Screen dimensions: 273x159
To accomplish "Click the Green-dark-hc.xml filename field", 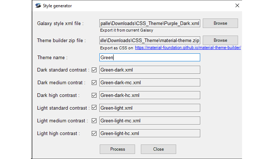I will tap(150, 95).
